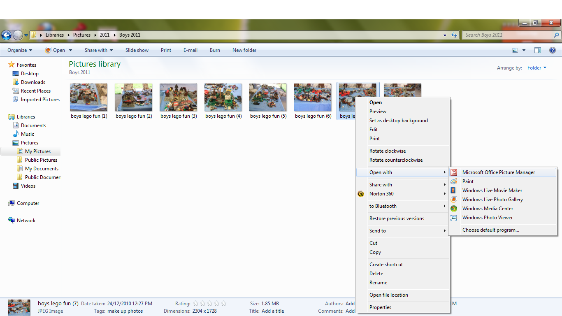Rate the photo with five stars
The height and width of the screenshot is (316, 562).
223,304
